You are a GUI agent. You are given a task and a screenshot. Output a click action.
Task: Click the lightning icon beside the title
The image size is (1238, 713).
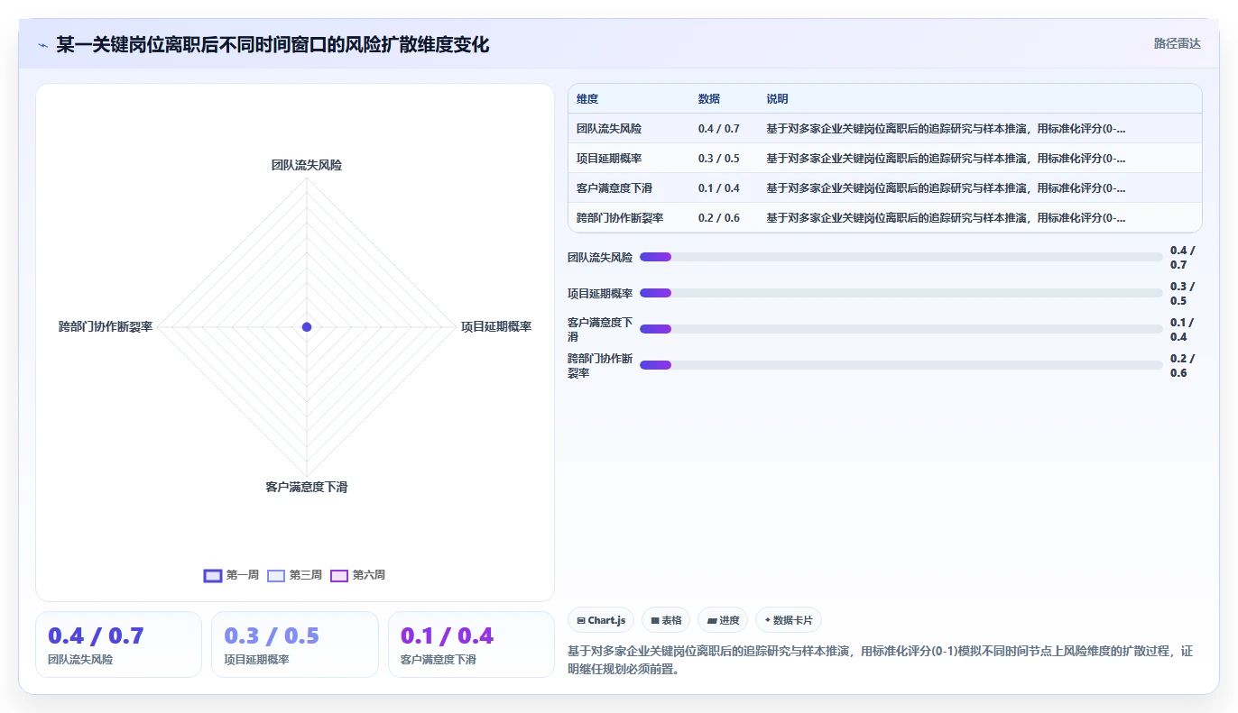pyautogui.click(x=43, y=45)
